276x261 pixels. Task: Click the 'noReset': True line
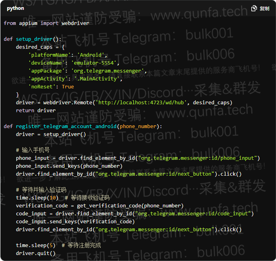tap(51, 87)
